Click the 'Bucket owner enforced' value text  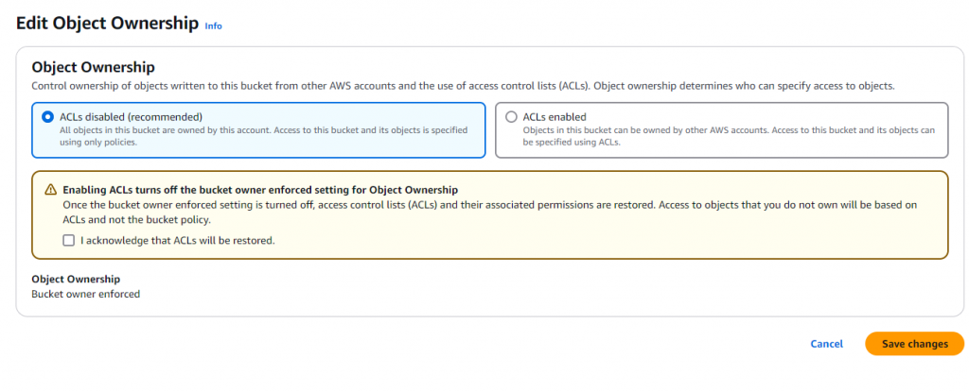(x=86, y=294)
